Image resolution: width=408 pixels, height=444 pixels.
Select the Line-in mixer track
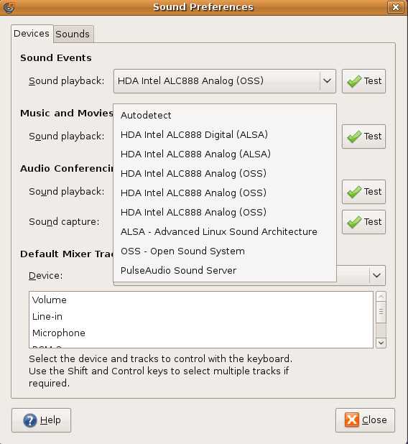coord(200,316)
